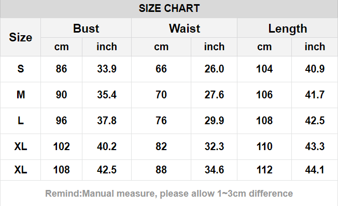Click bust 108 cm cell
338x206 pixels.
pyautogui.click(x=62, y=170)
